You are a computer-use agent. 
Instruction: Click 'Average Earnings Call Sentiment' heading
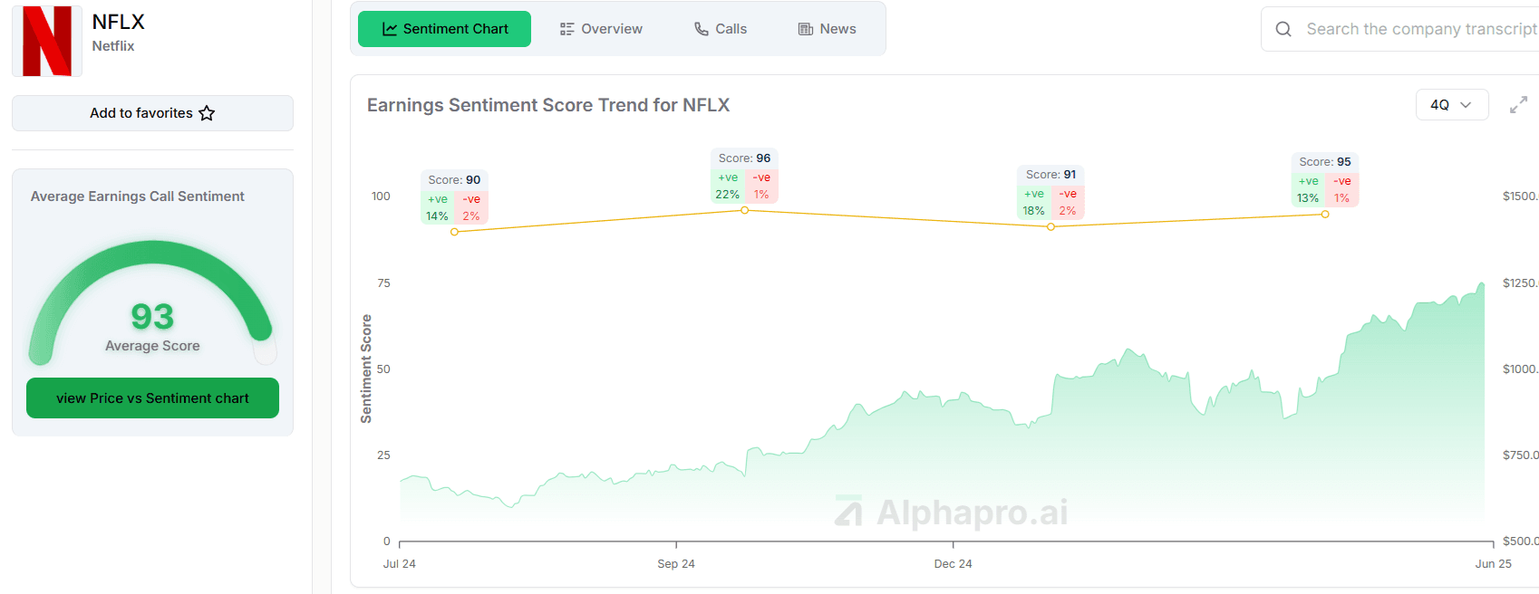point(138,196)
